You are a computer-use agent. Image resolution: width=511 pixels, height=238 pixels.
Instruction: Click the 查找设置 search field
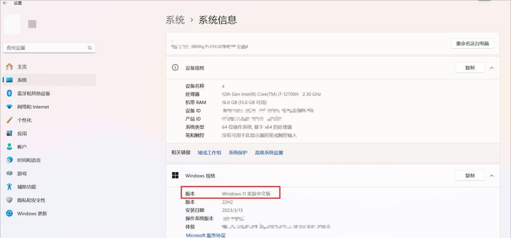click(49, 48)
